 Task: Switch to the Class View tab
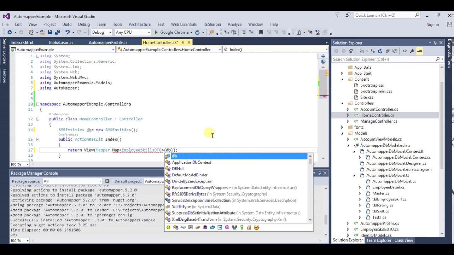(x=404, y=240)
